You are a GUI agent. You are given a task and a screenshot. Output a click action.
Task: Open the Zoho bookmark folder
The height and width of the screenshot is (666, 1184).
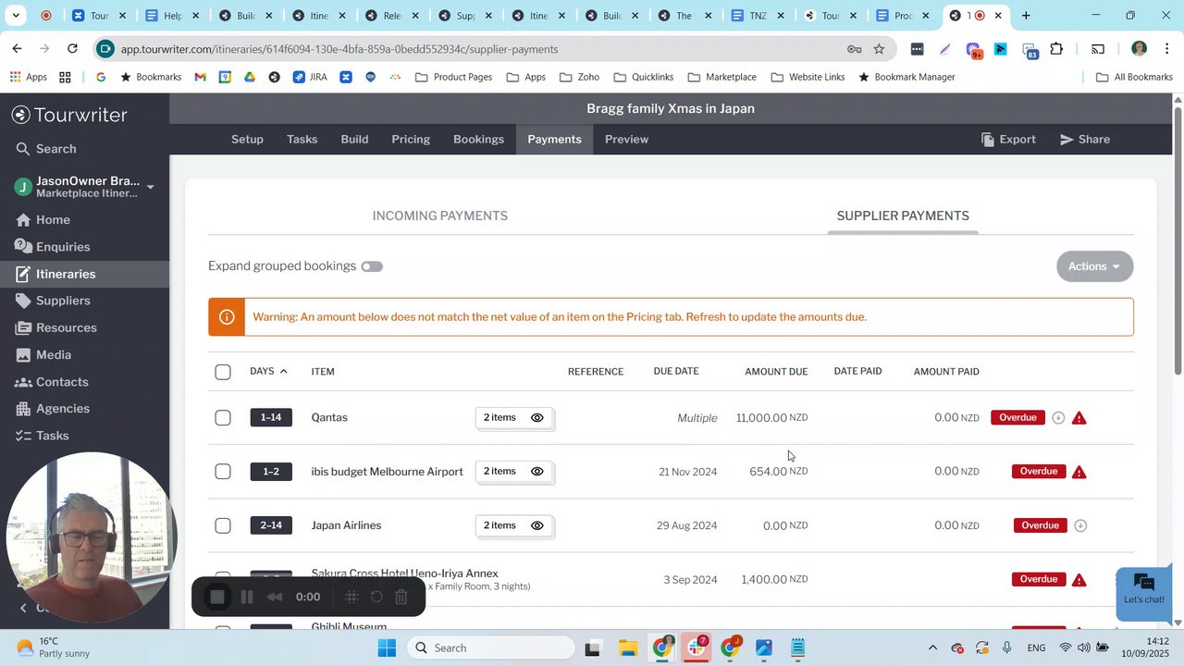579,77
